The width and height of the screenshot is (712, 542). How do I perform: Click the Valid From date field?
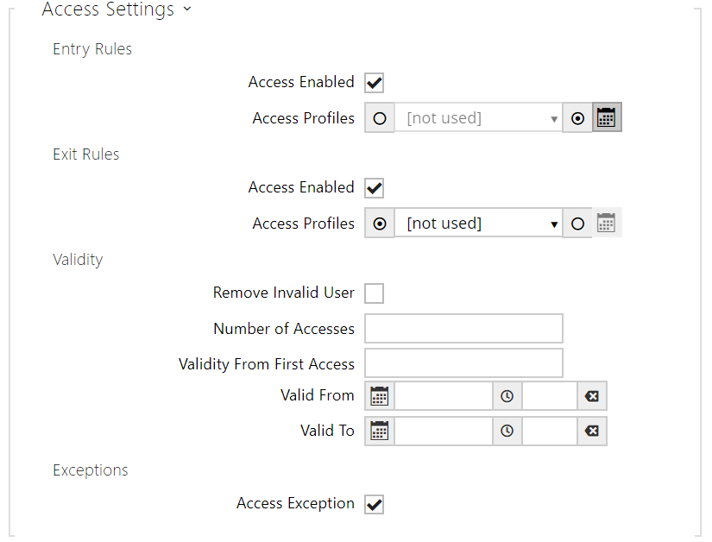tap(443, 396)
